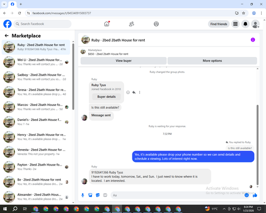Screen dimensions: 266x213
Task: Open the taskbar clock and date
Action: coord(248,209)
